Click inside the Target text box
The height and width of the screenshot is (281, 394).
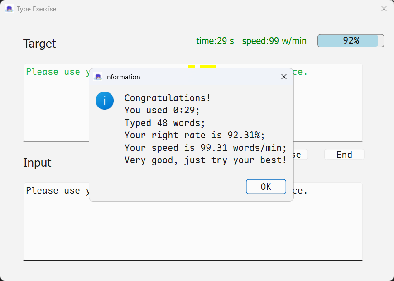[54, 109]
